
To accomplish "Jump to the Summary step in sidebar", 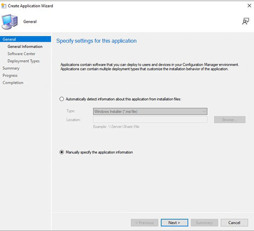I will pyautogui.click(x=11, y=68).
